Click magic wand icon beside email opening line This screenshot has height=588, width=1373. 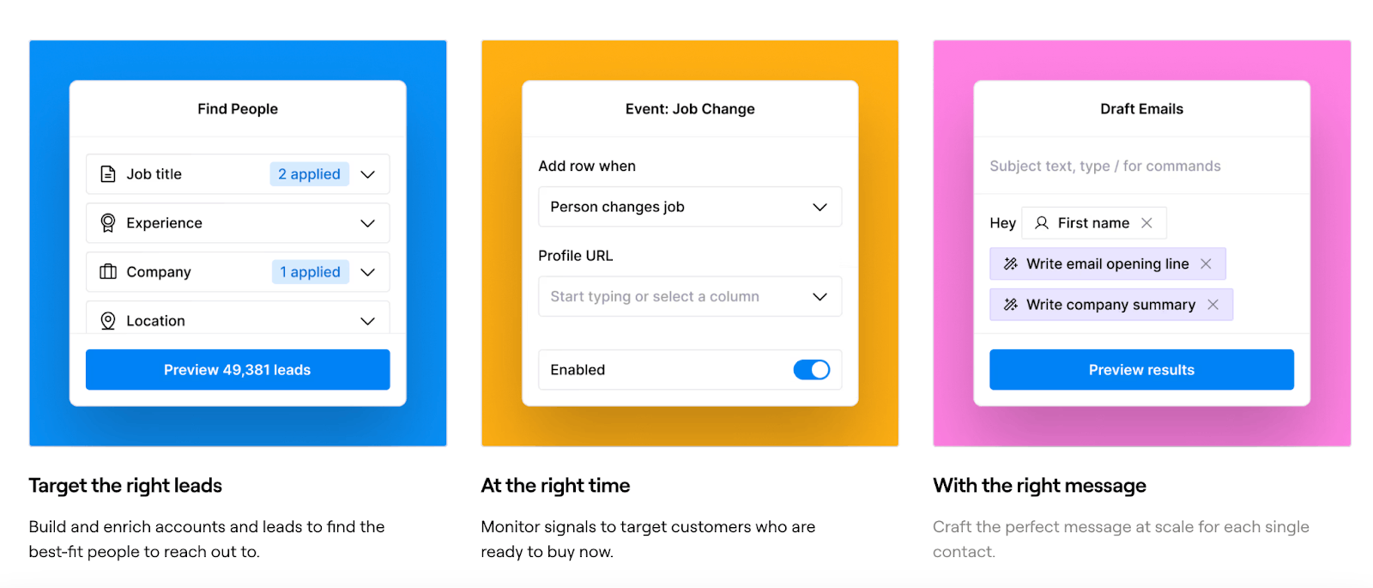click(x=1011, y=264)
